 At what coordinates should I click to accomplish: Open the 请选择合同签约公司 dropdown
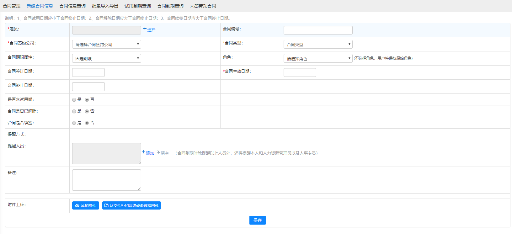[x=106, y=44]
